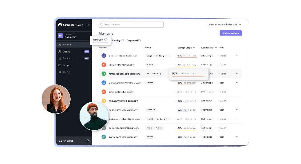
Task: Switch to the Active tab
Action: coord(100,40)
